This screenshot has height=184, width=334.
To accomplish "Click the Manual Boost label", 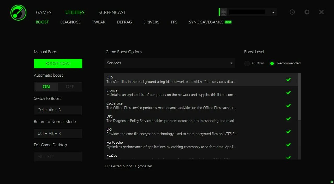I will (x=46, y=52).
